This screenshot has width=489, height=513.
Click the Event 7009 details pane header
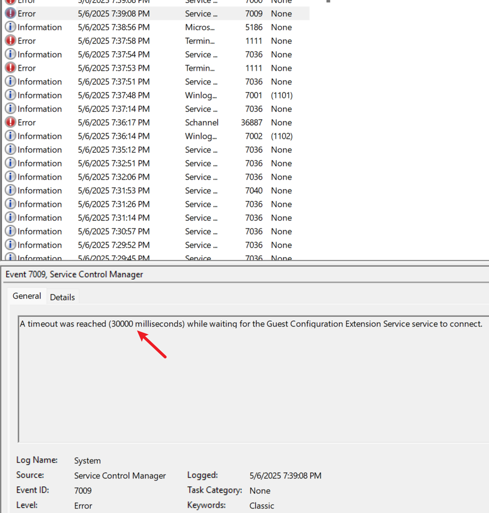[x=74, y=274]
